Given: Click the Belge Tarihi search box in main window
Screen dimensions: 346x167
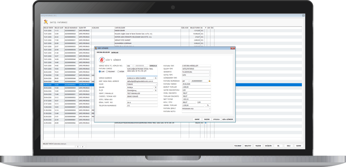Looking at the screenshot, I should point(59,146).
